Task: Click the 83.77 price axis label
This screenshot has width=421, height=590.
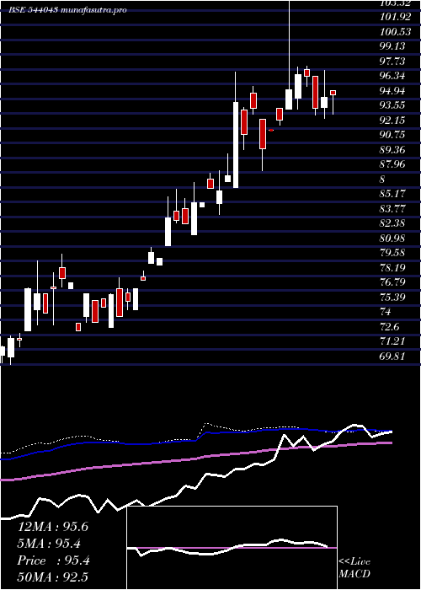Action: [x=392, y=209]
